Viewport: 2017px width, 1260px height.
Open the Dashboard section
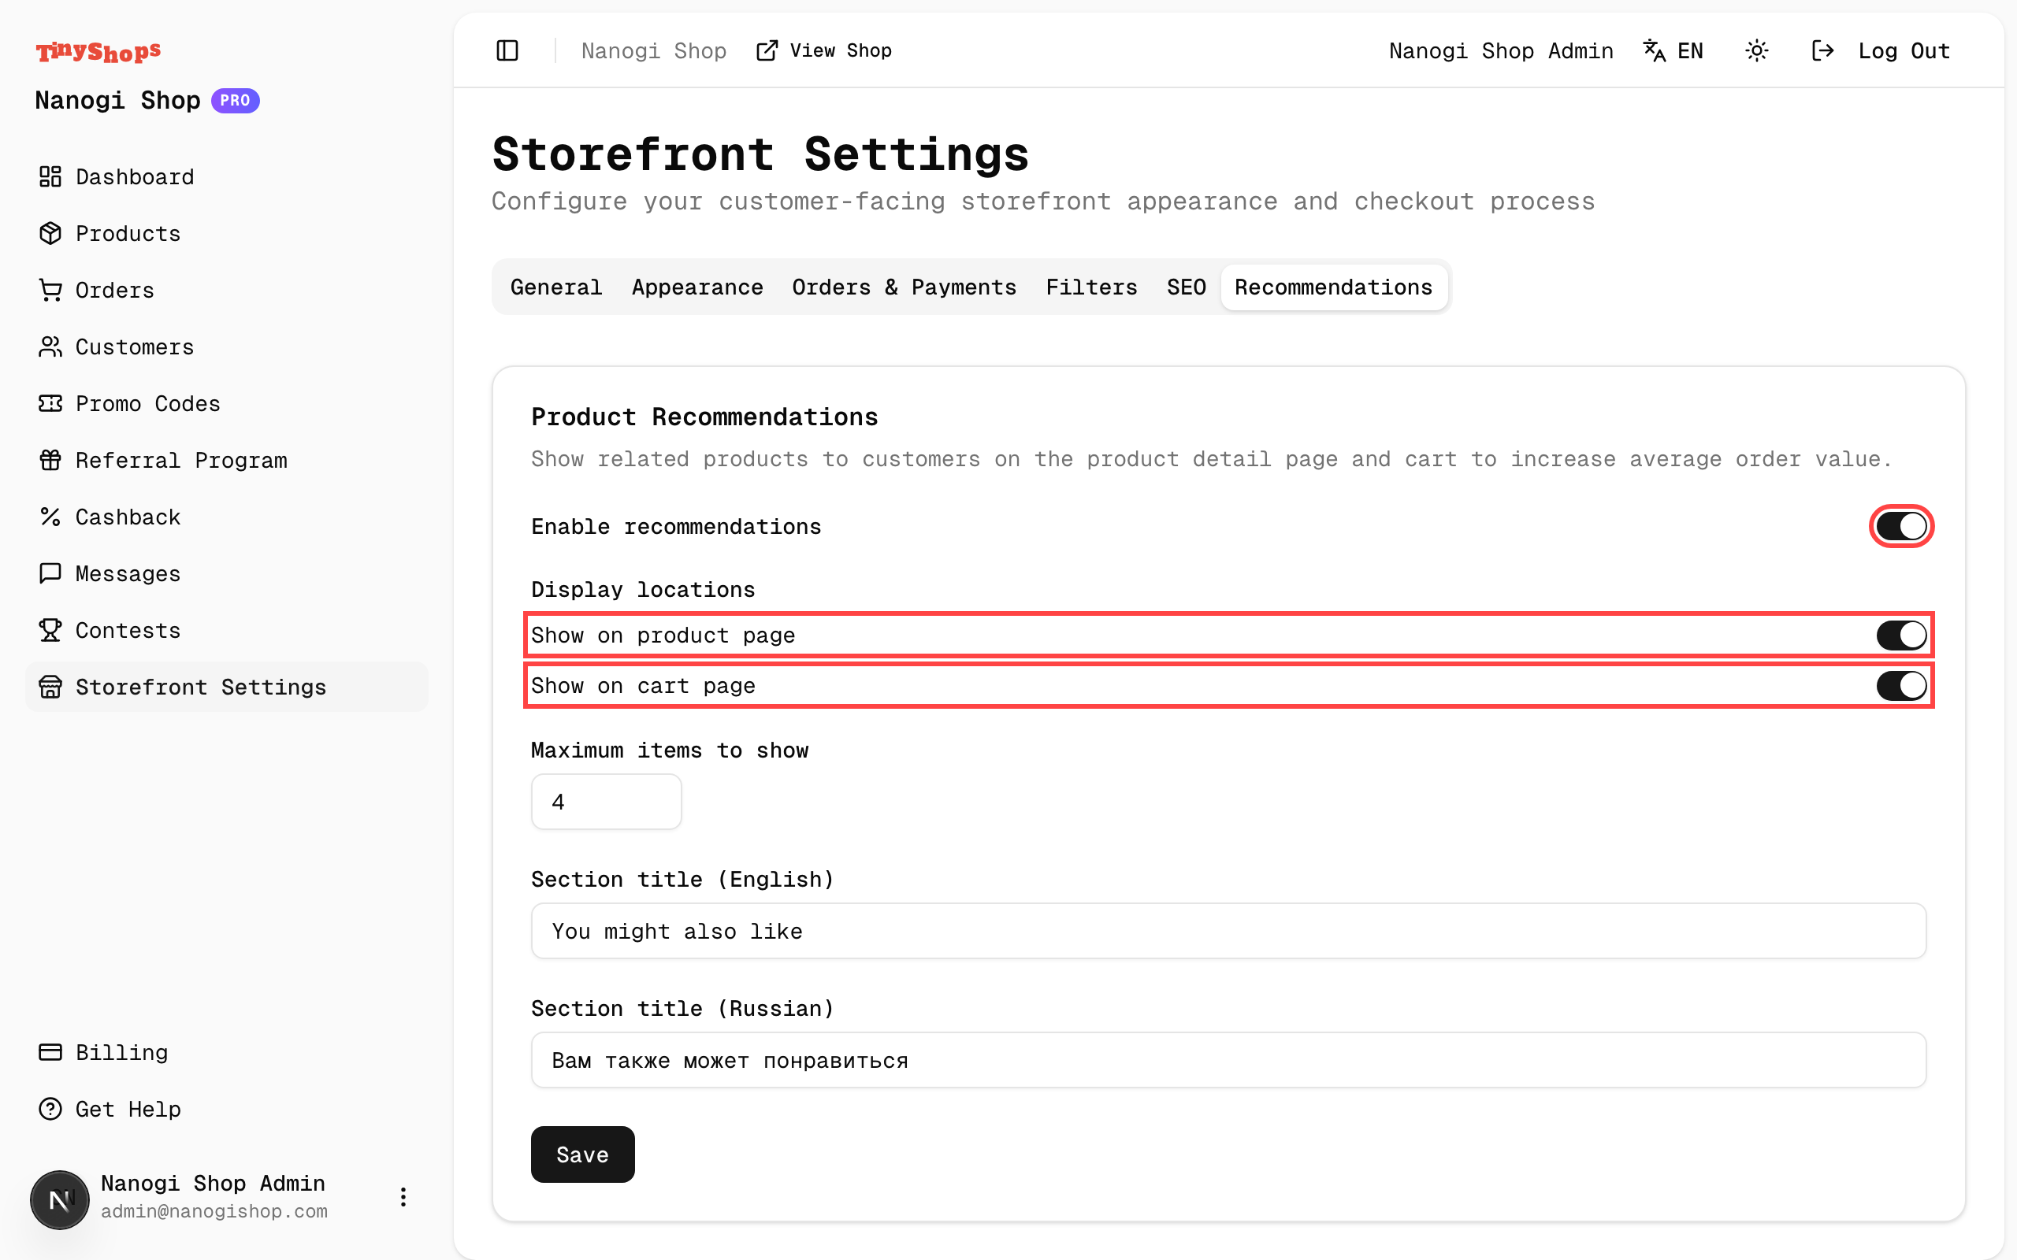pyautogui.click(x=51, y=176)
